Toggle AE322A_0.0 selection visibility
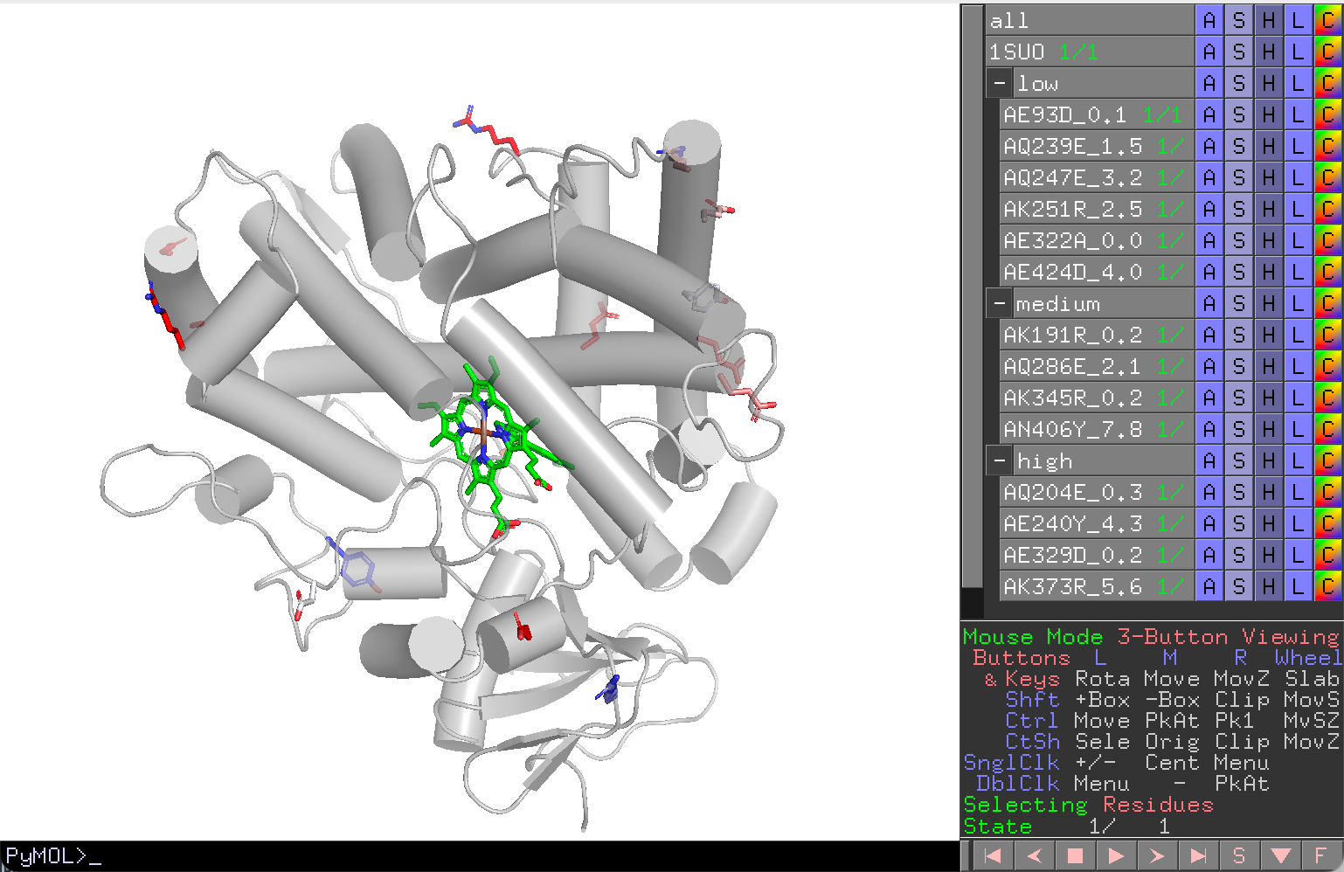This screenshot has height=872, width=1344. pos(1097,240)
